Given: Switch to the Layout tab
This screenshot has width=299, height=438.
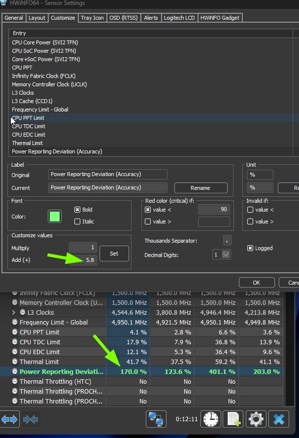Looking at the screenshot, I should [x=37, y=18].
